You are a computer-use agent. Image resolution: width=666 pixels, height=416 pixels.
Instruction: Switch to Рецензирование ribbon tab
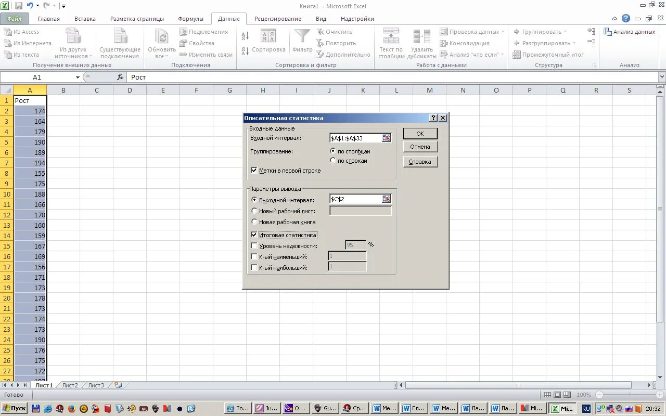277,19
